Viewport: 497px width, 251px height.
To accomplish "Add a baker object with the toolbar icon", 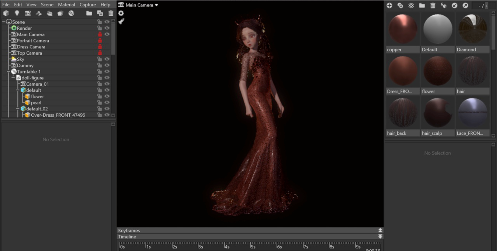I will (60, 13).
